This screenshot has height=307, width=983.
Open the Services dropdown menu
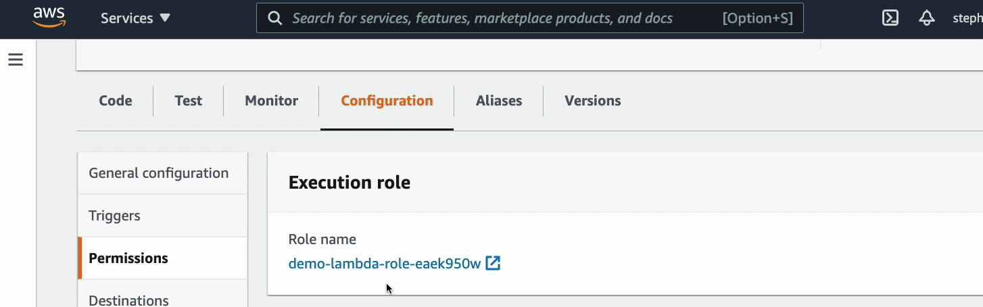[136, 18]
